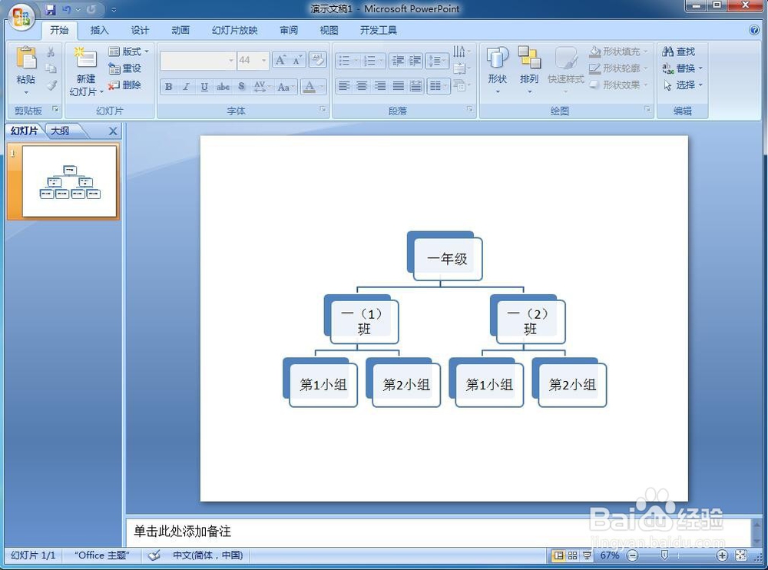Justify the text alignment
Image resolution: width=768 pixels, height=570 pixels.
coord(398,86)
